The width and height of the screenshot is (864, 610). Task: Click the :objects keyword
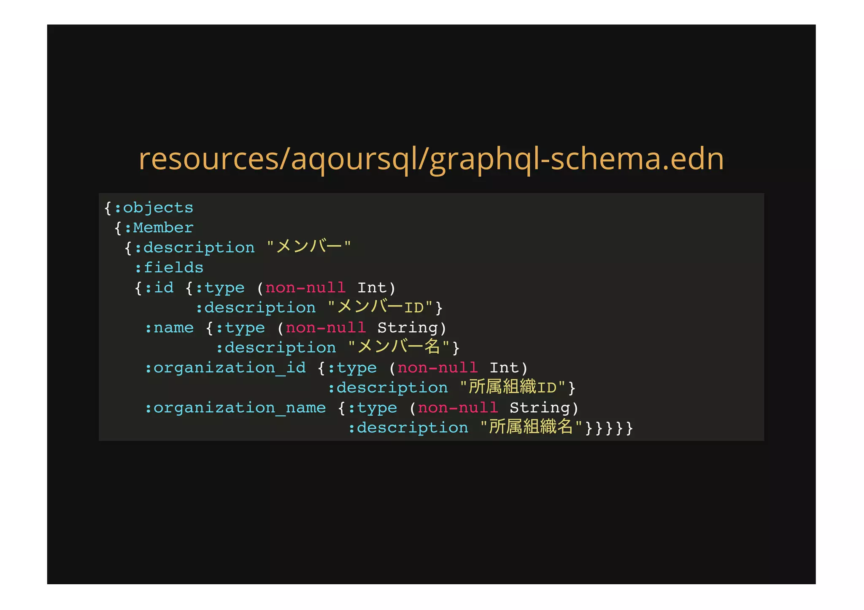click(154, 208)
